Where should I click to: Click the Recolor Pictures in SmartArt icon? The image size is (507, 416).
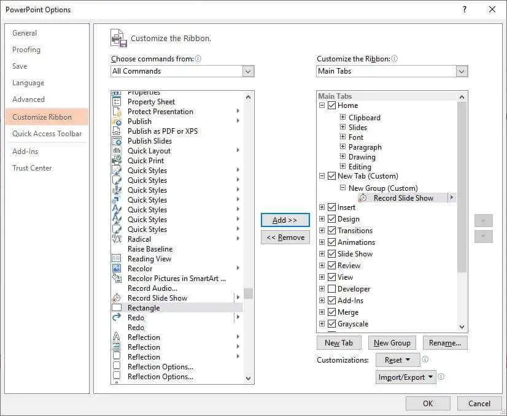(117, 279)
